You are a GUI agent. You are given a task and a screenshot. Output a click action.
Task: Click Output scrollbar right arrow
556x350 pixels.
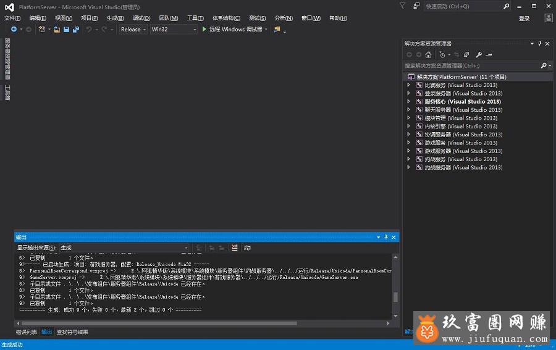tap(388, 323)
